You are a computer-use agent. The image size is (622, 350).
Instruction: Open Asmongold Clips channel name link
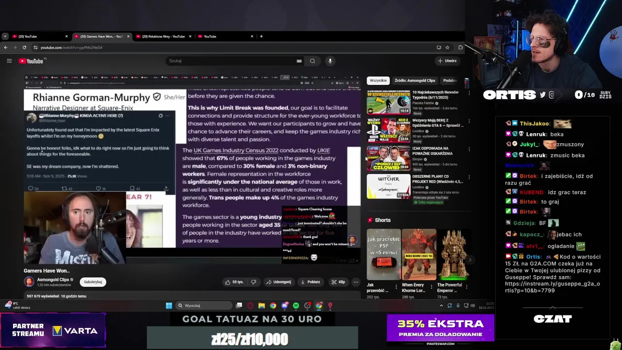point(53,280)
